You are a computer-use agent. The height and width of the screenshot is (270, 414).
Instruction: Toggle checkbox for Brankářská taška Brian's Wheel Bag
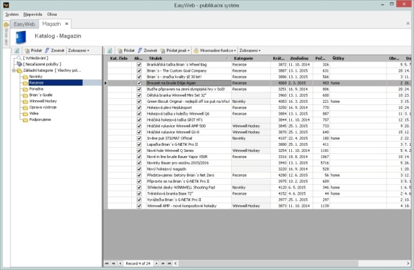pos(139,64)
